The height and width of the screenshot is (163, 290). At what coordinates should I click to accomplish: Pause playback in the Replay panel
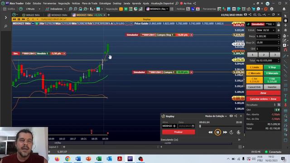click(217, 132)
